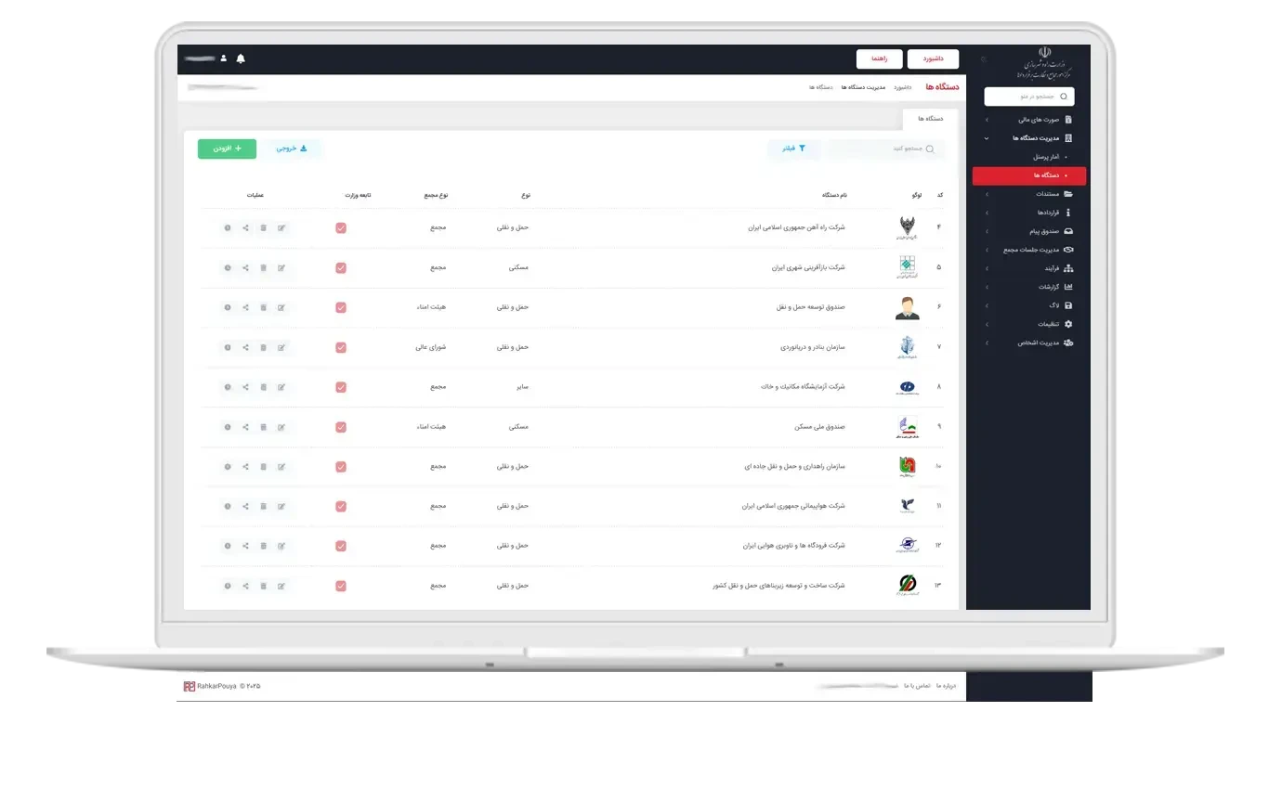Open the تنظیمات settings gear in sidebar
Screen dimensions: 1269x789
coord(1067,324)
